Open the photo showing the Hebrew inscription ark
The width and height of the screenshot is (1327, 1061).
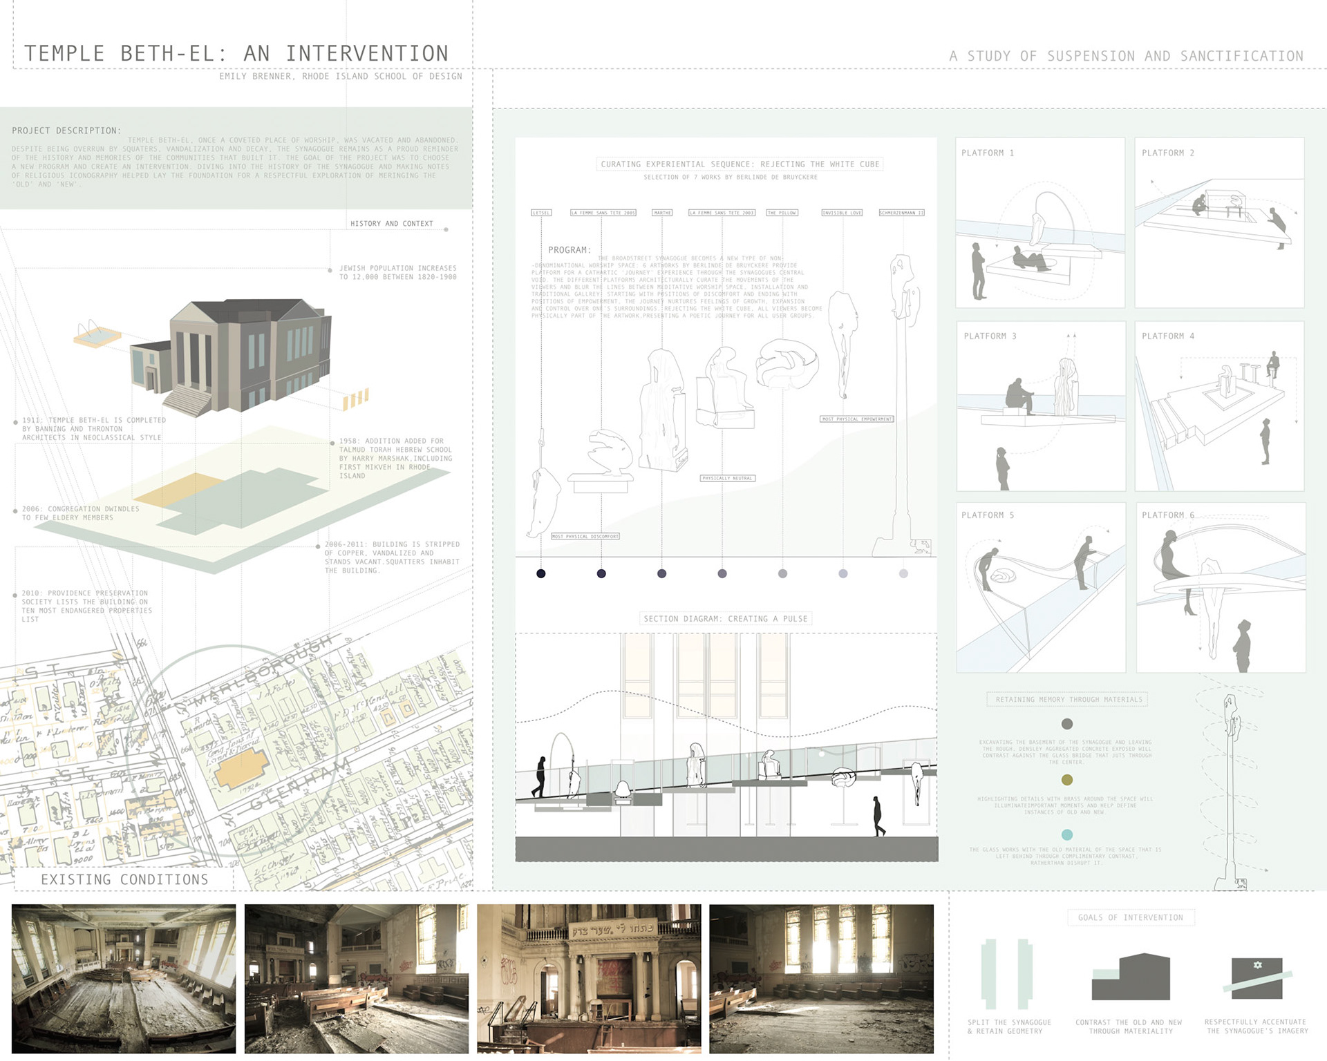[x=589, y=979]
